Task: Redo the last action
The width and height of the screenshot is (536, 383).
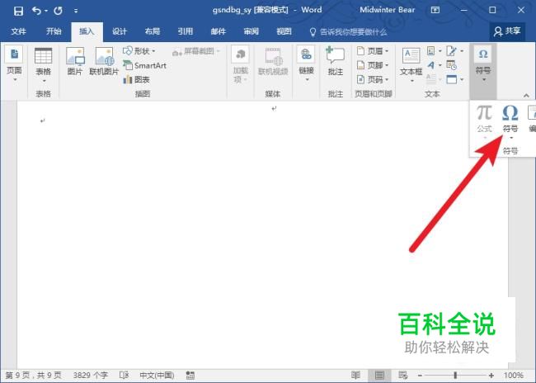Action: tap(58, 11)
